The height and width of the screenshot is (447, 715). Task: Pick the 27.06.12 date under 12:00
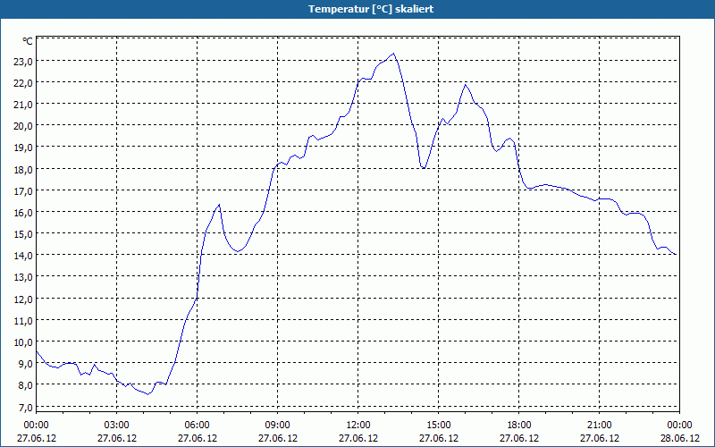358,438
